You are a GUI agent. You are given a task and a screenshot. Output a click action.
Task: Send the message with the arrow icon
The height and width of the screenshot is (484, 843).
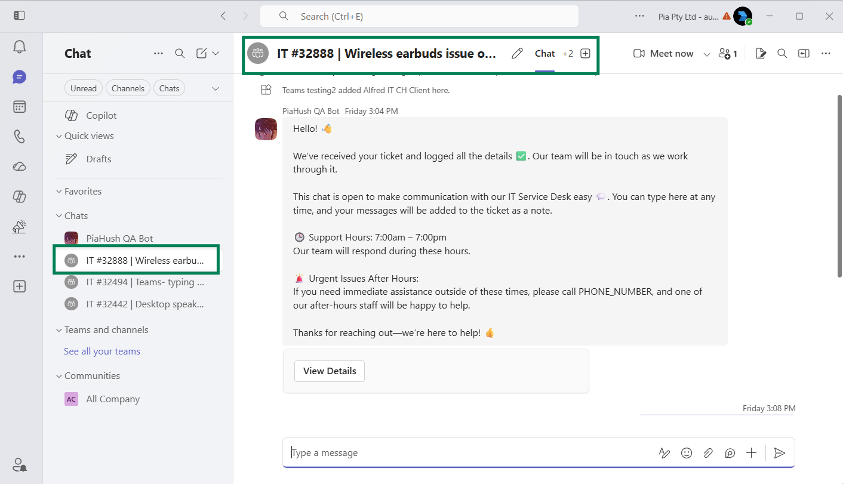(x=779, y=453)
